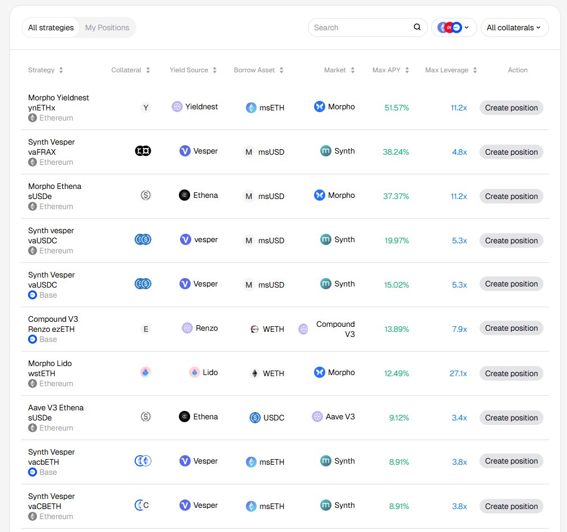Create position for Morpho Lido wstETH

tap(511, 373)
